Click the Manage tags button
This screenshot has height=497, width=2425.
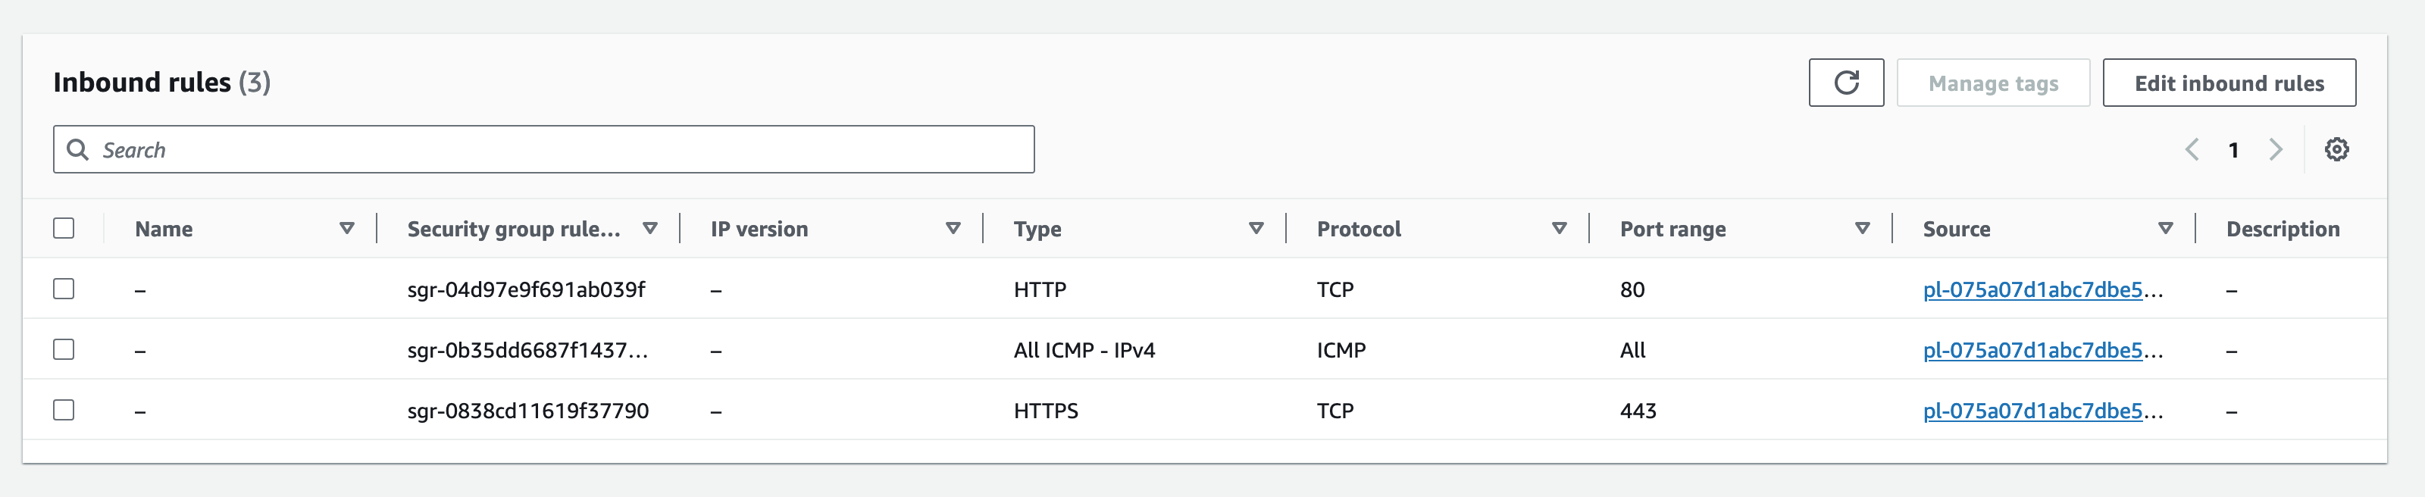click(x=1993, y=83)
